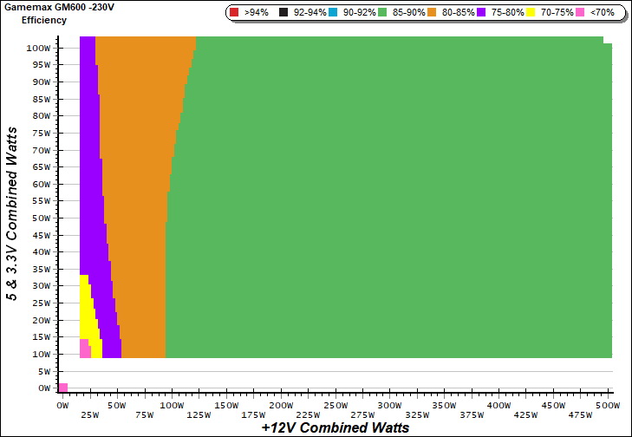Click the pink <70% legend swatch
The image size is (632, 437).
[x=580, y=13]
